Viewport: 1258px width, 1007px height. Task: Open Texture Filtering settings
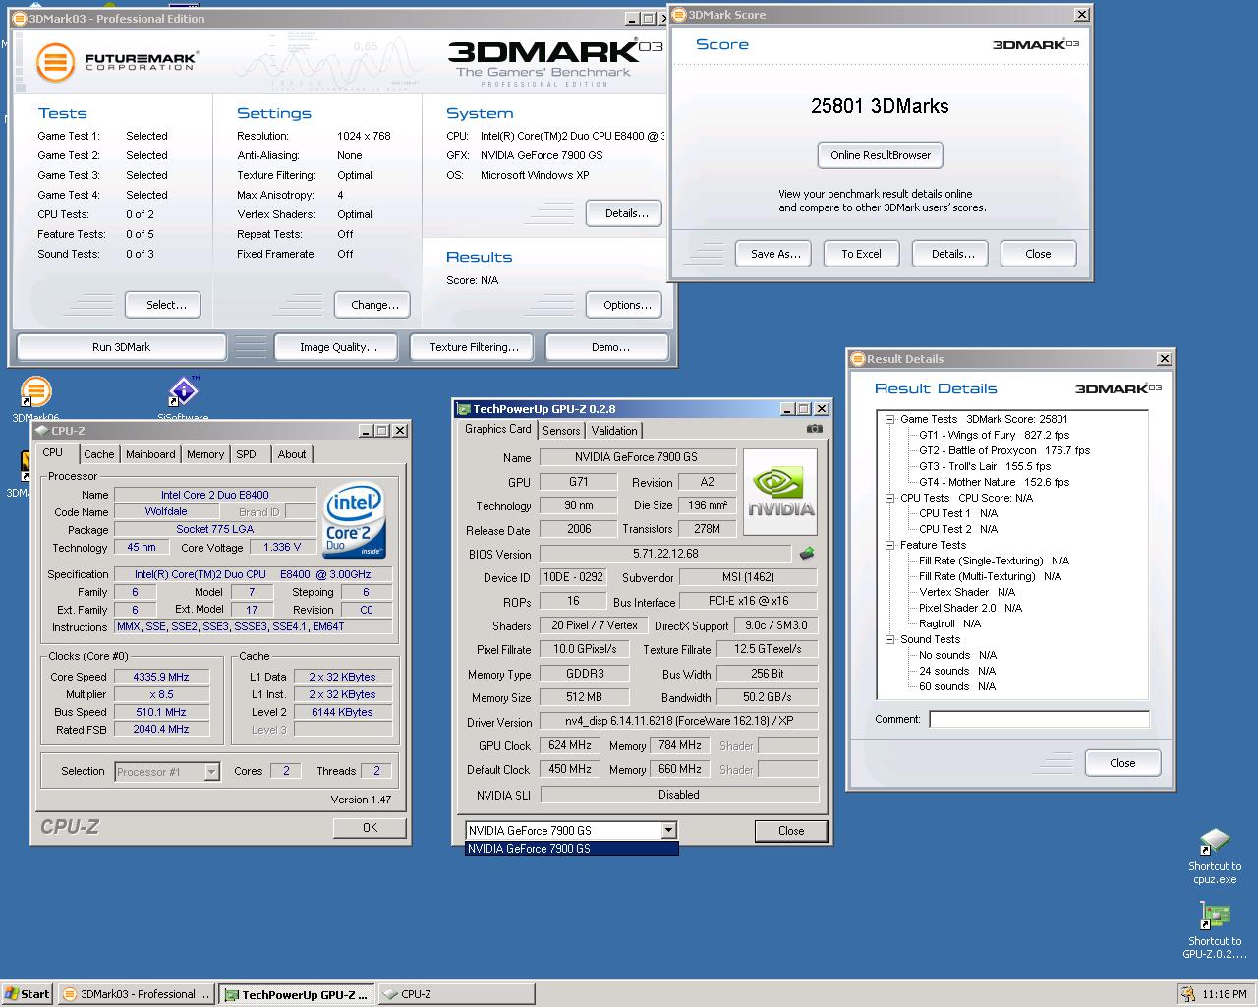474,347
